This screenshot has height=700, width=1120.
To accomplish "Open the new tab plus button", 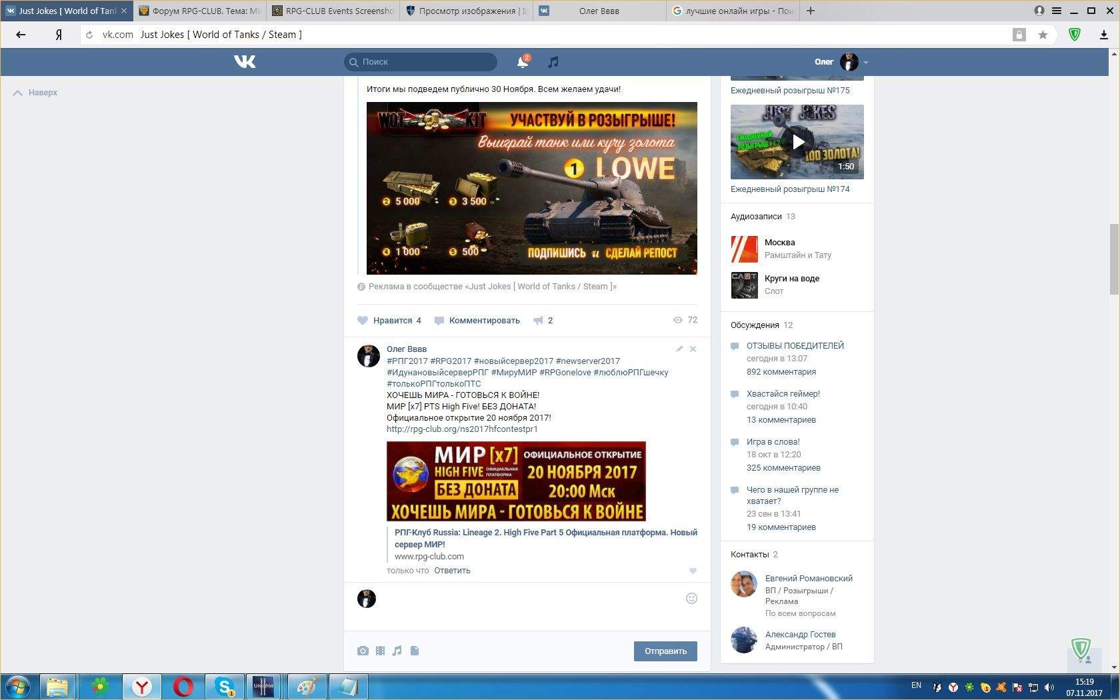I will tap(811, 11).
